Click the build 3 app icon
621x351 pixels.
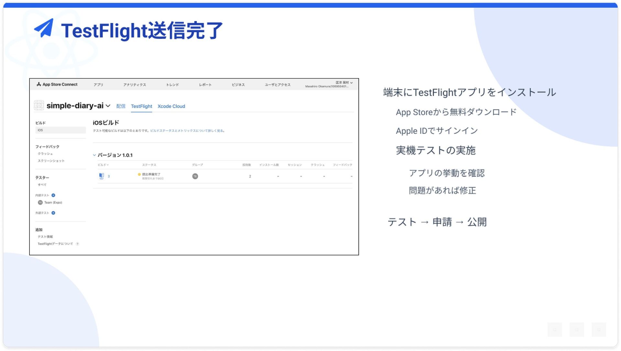pyautogui.click(x=102, y=176)
